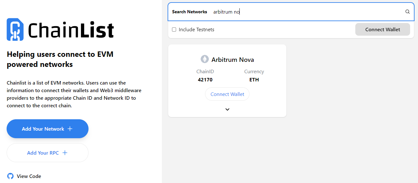Screen dimensions: 418x183
Task: Click the plus icon on Add Your Network
Action: pyautogui.click(x=70, y=129)
